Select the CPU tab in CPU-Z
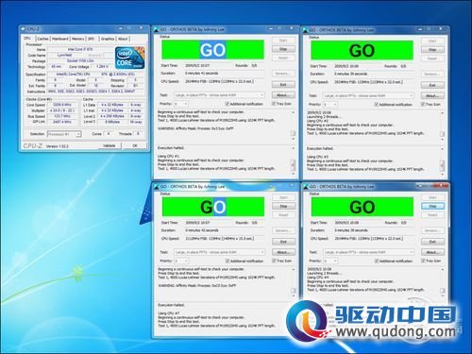Screen dimensions: 472x354 point(27,39)
